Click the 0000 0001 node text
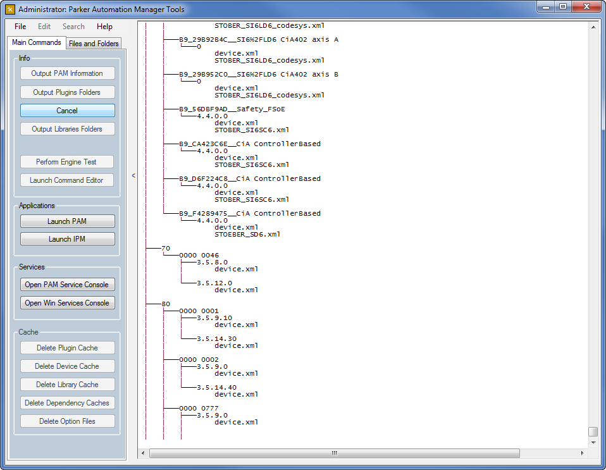This screenshot has height=470, width=606. (199, 311)
